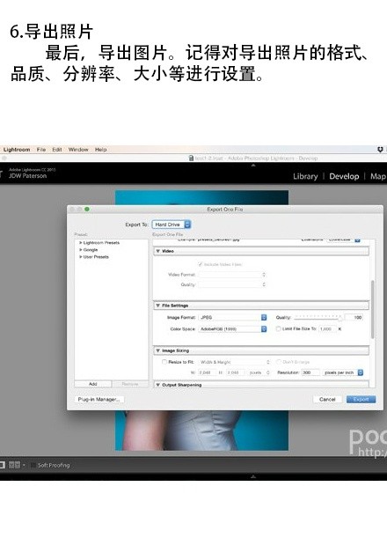Open the Image Format JPEG dropdown
This screenshot has width=387, height=538.
[232, 317]
